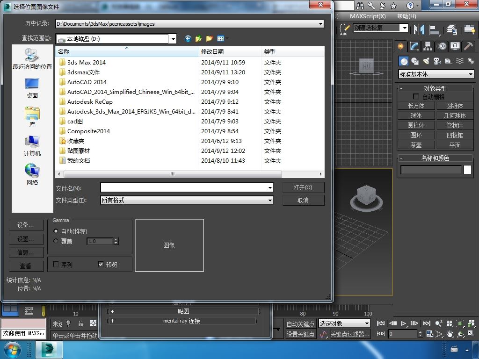This screenshot has height=359, width=479.
Task: Select the Lights category icon
Action: [426, 61]
